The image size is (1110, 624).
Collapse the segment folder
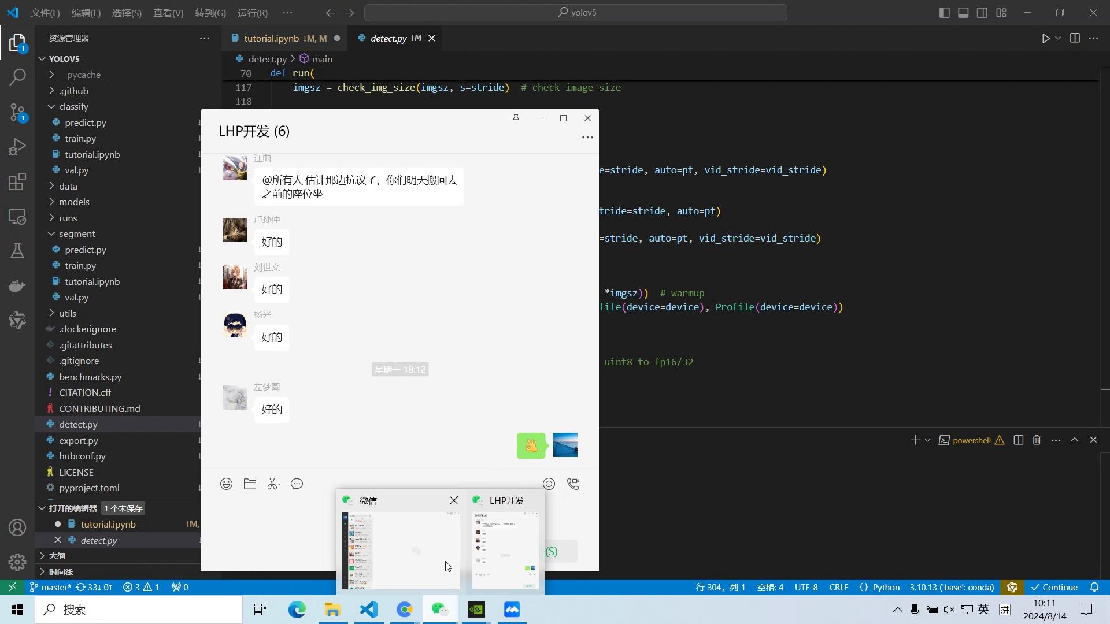pyautogui.click(x=51, y=233)
